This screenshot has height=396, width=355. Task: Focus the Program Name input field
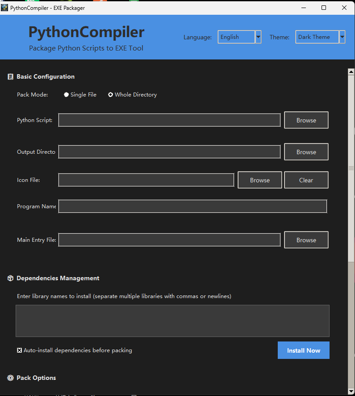(x=192, y=206)
